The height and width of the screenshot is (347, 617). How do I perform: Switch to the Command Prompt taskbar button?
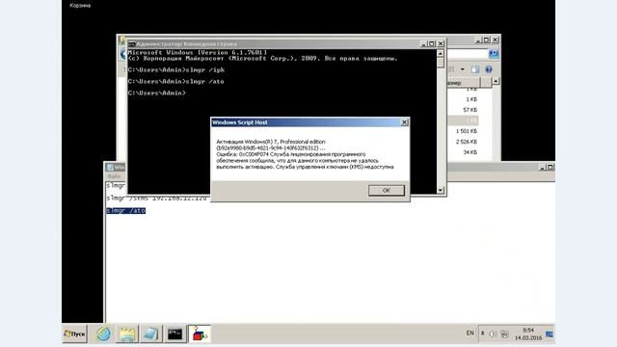[175, 334]
